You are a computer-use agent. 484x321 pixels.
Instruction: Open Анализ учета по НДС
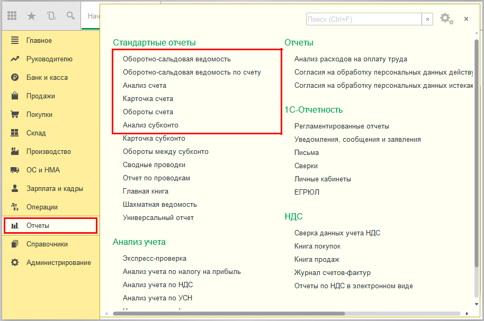(x=158, y=285)
